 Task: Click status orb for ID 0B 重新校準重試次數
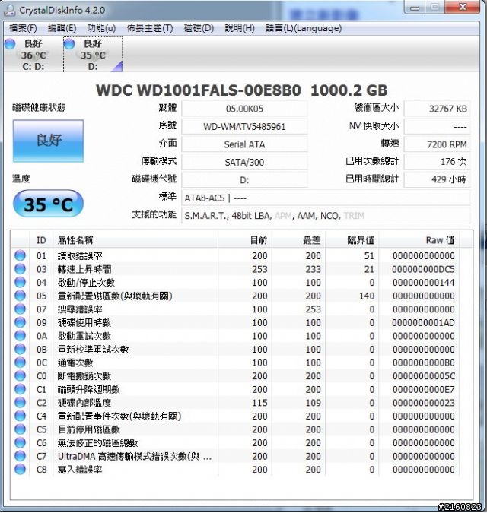(20, 349)
